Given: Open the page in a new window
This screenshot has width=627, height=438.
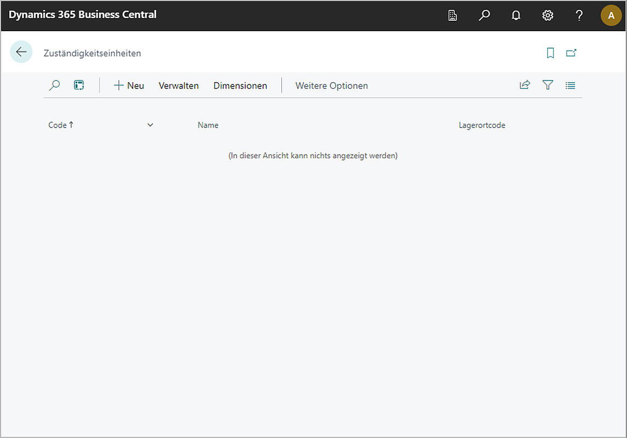Looking at the screenshot, I should pyautogui.click(x=571, y=53).
